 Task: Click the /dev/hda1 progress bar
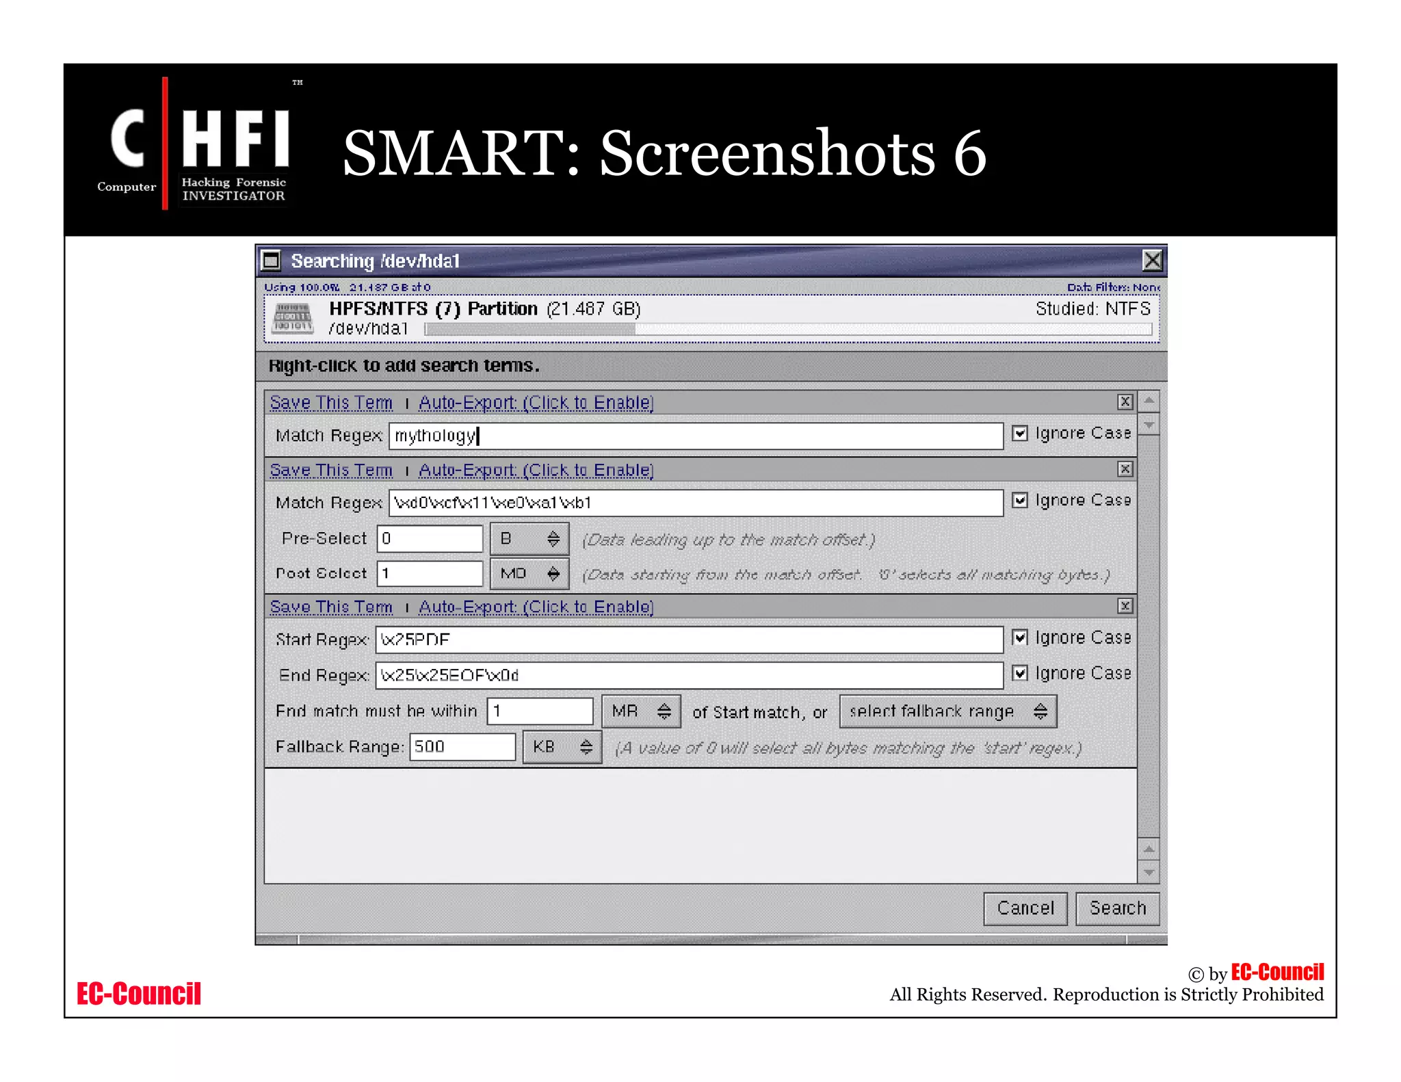[x=787, y=330]
